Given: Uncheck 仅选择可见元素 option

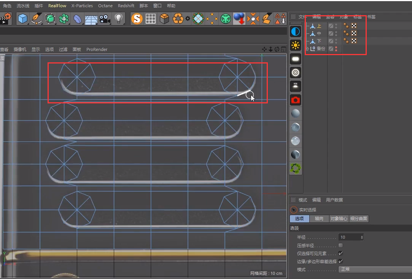Looking at the screenshot, I should click(340, 253).
